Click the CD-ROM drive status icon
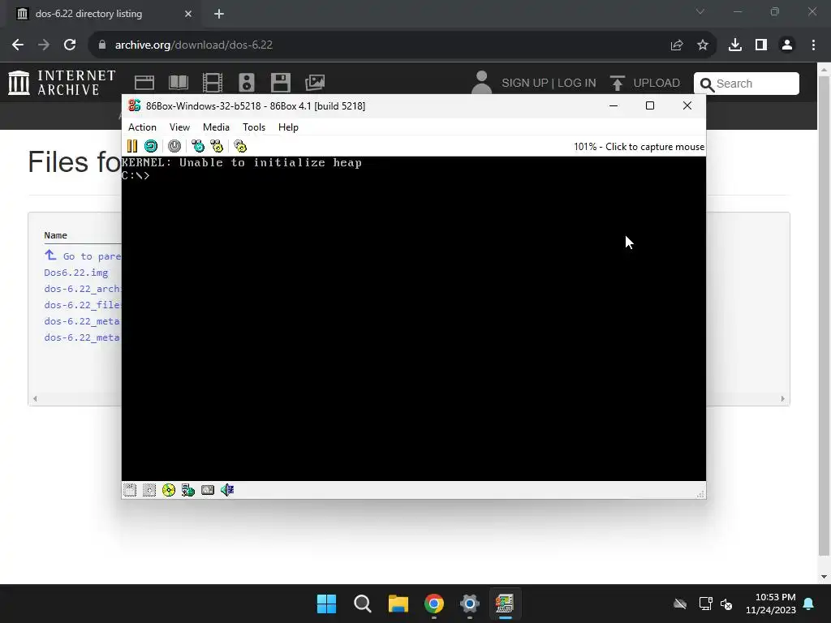 [169, 490]
